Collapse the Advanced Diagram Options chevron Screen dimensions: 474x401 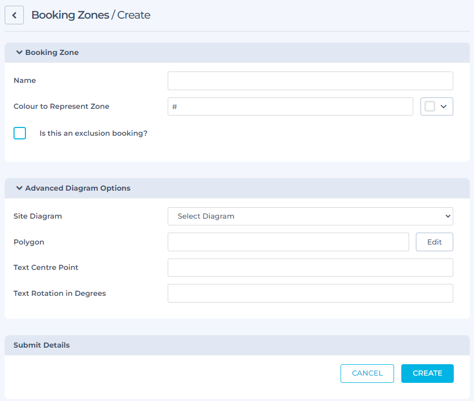(x=19, y=188)
